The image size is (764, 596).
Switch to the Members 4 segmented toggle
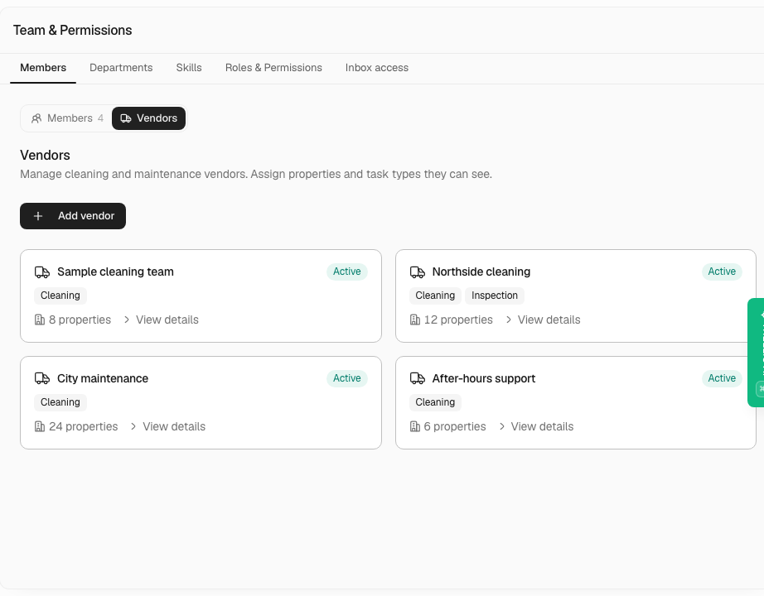point(67,118)
